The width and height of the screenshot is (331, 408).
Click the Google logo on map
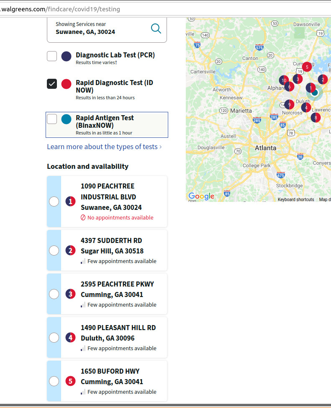[201, 196]
